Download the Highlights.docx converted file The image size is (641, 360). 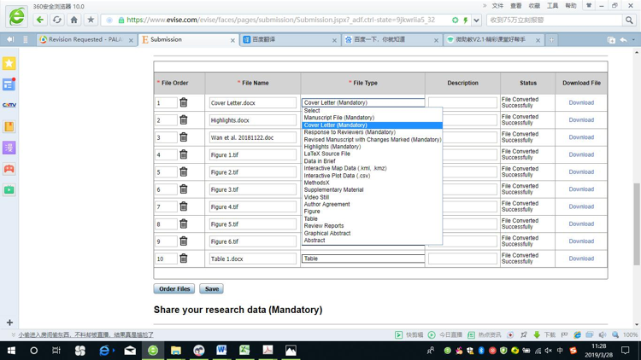pyautogui.click(x=581, y=120)
